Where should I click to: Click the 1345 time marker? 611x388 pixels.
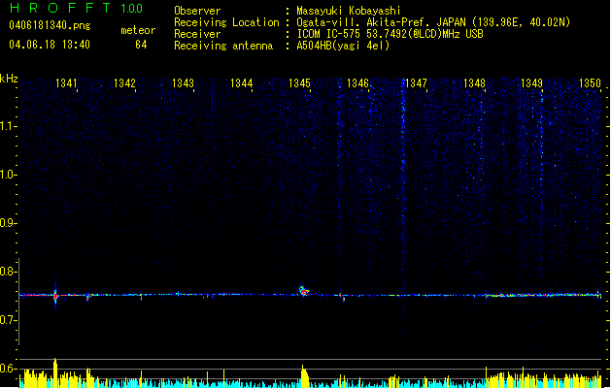[x=299, y=82]
